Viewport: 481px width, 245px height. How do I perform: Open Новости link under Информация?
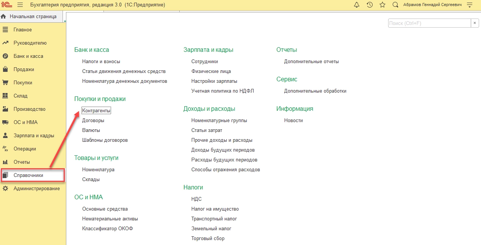click(293, 121)
